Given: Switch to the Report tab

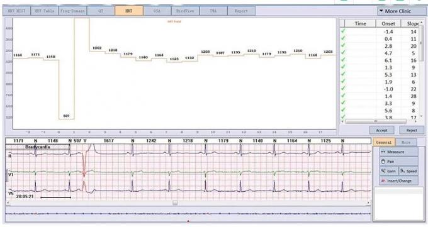Looking at the screenshot, I should pyautogui.click(x=241, y=11).
